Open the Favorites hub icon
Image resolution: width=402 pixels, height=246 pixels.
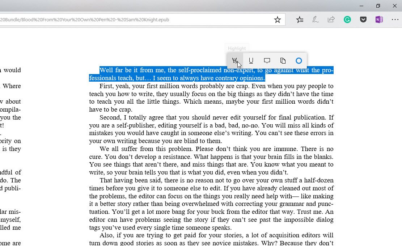(x=300, y=20)
